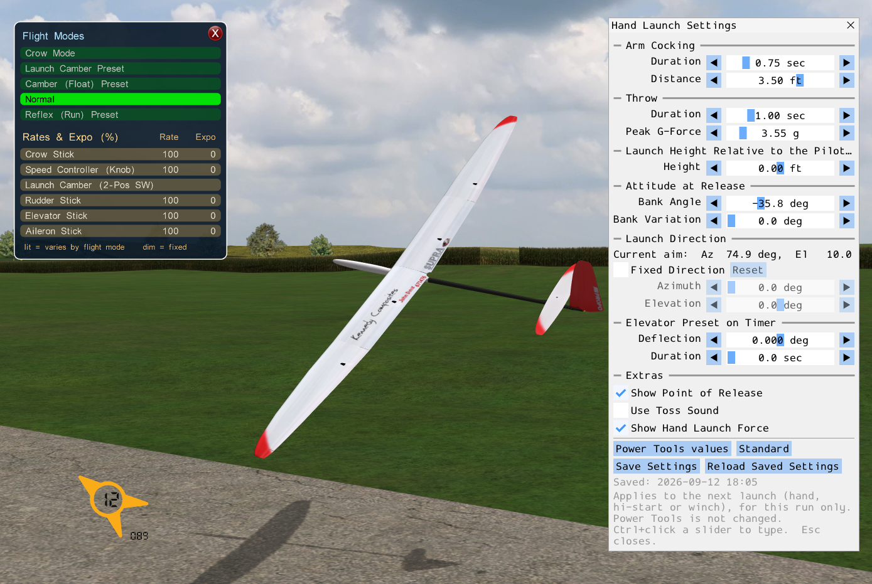872x584 pixels.
Task: Select the Aileron Stick rates row
Action: [x=121, y=231]
